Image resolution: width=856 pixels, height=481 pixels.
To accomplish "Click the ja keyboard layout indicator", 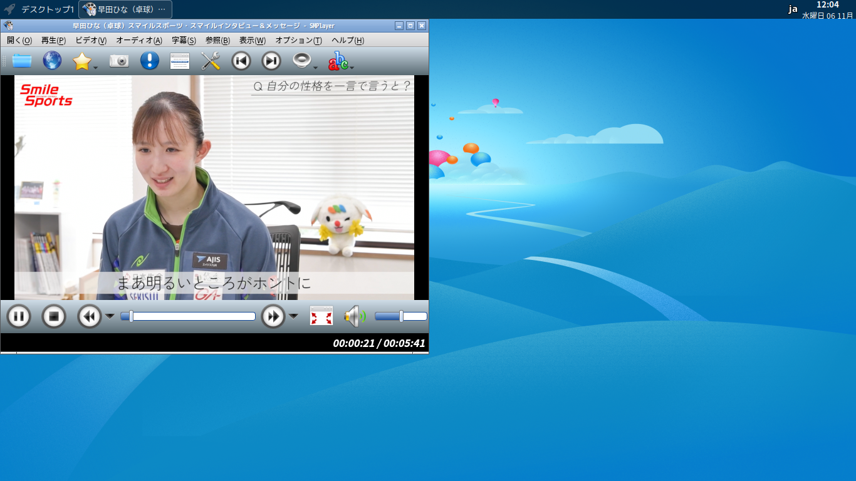I will pos(793,9).
